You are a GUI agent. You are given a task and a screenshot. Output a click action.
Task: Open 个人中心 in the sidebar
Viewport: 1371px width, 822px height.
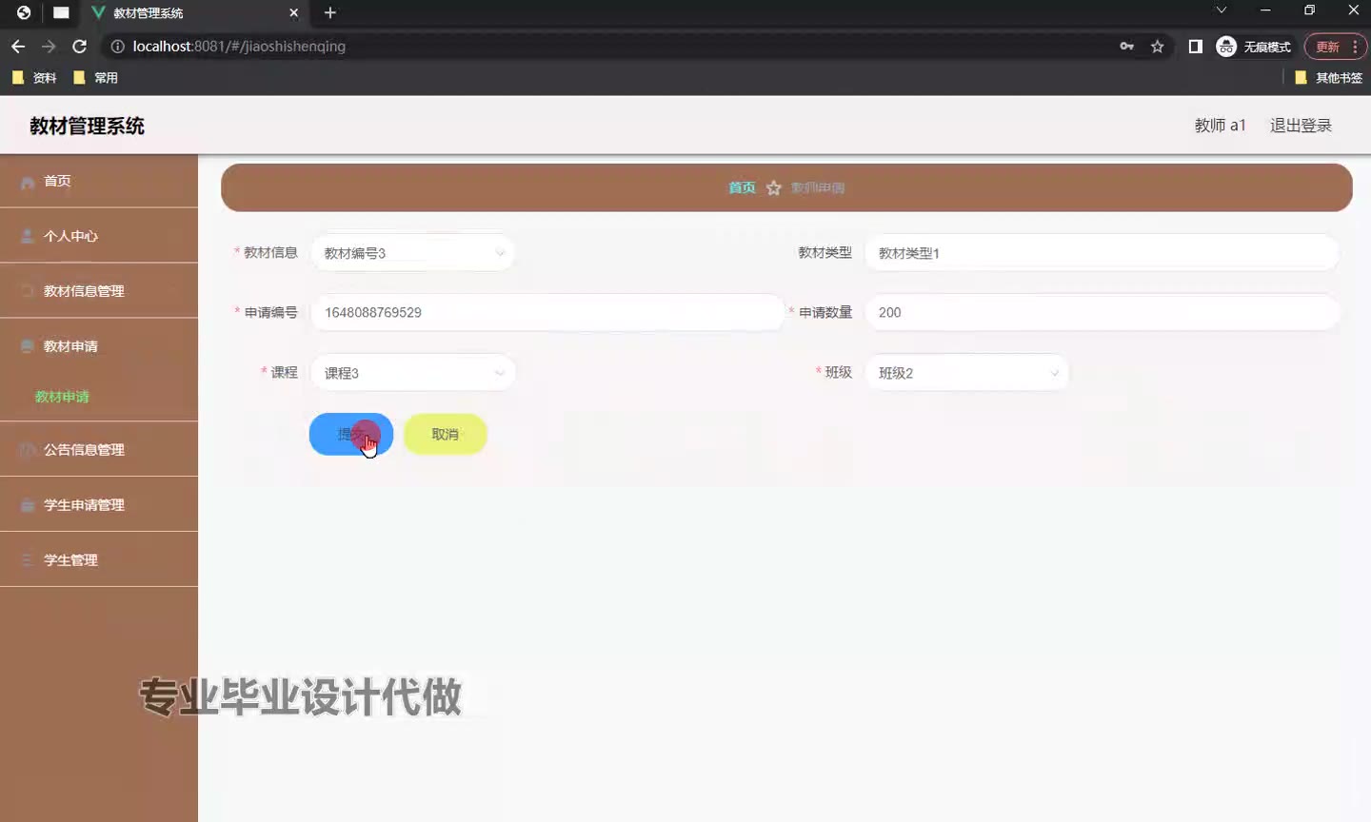99,236
